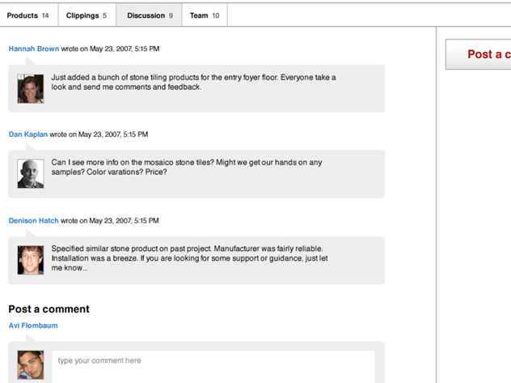Viewport: 511px width, 383px height.
Task: Select the Discussion tab
Action: coord(150,15)
